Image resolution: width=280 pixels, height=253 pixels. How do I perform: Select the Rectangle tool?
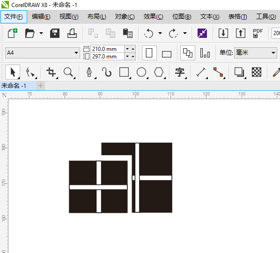(124, 72)
